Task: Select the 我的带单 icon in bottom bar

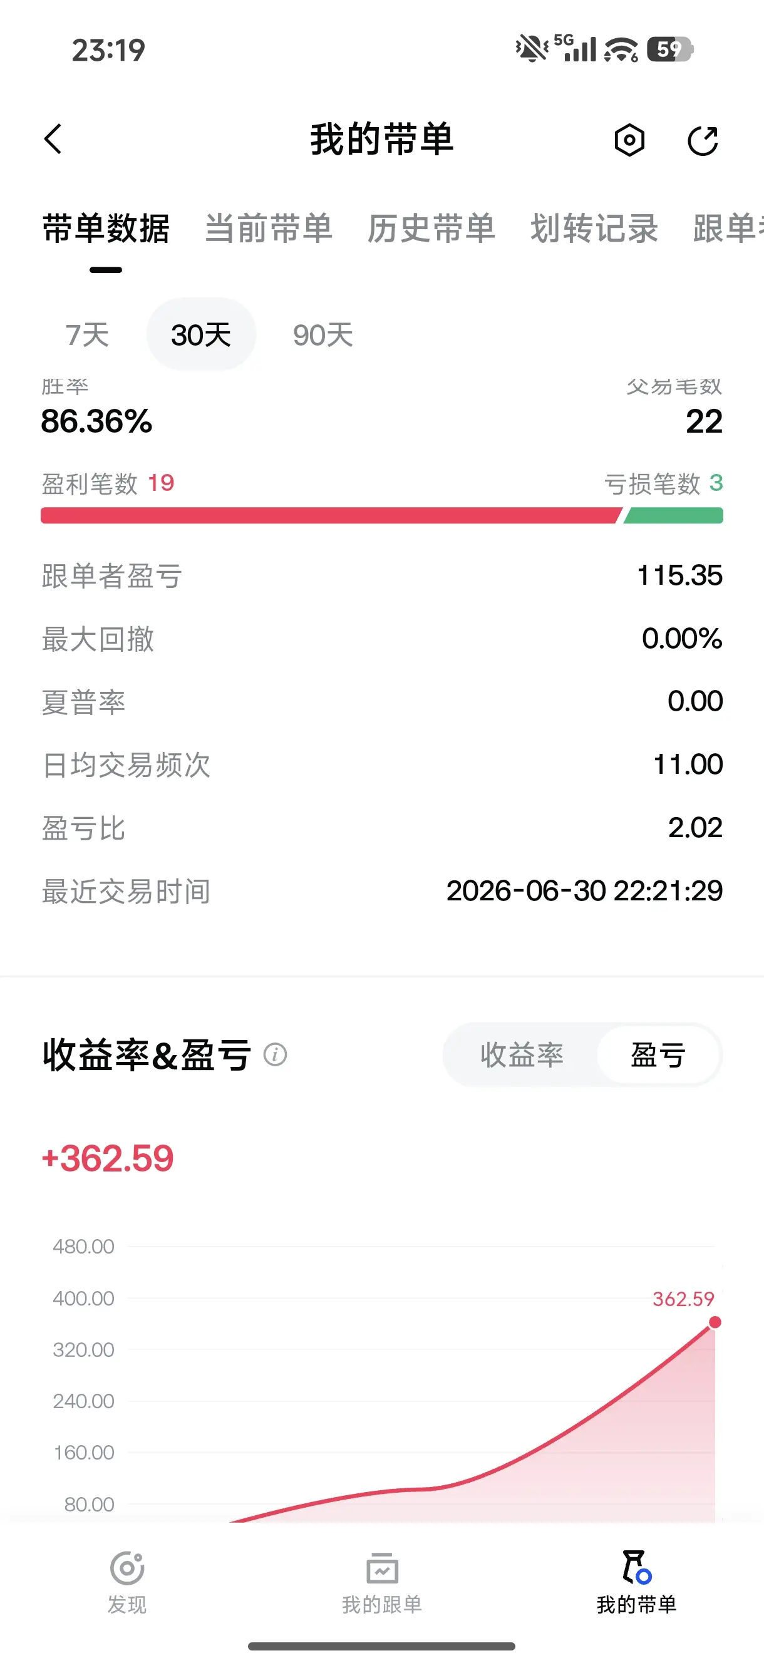Action: click(636, 1567)
